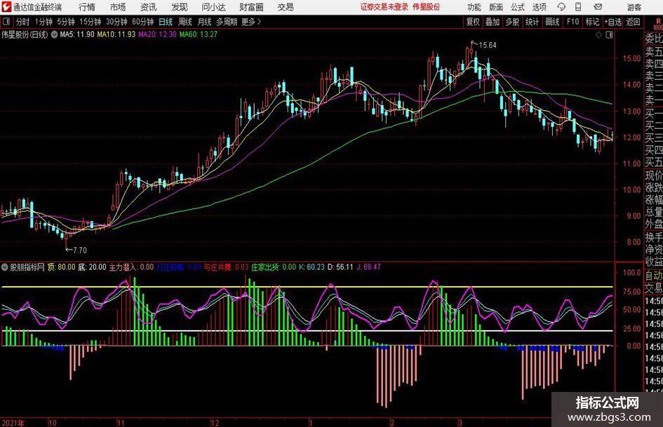Select the 周线 weekly period tab
Viewport: 663px width, 427px height.
click(x=185, y=22)
